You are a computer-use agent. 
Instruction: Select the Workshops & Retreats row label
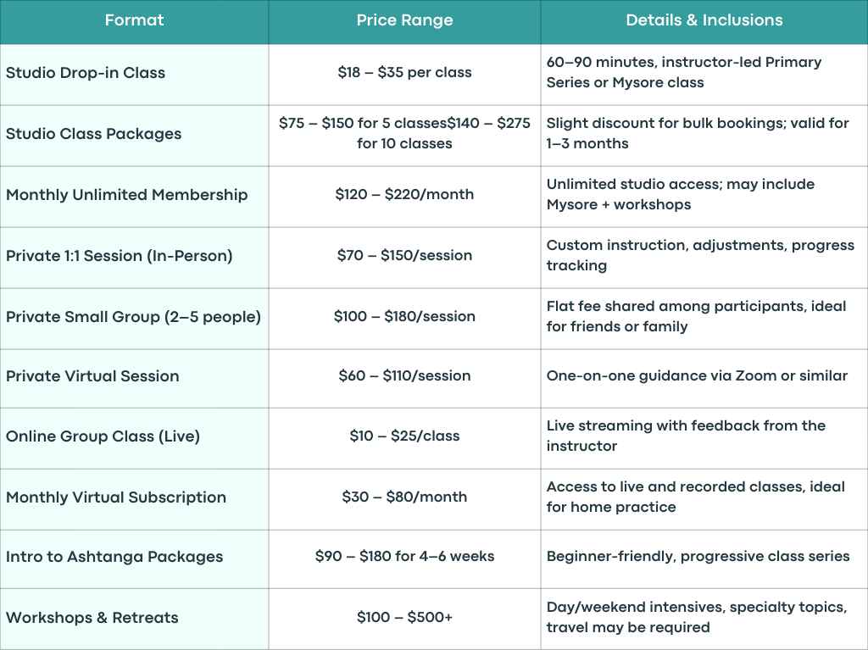pyautogui.click(x=92, y=618)
